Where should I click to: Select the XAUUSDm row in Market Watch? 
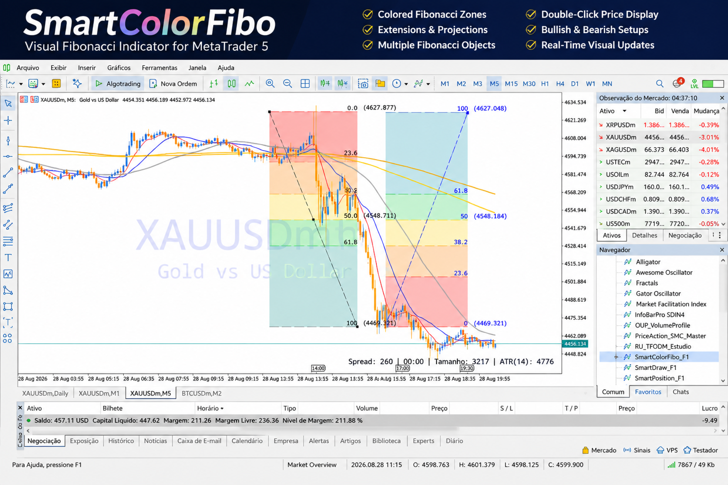coord(658,137)
